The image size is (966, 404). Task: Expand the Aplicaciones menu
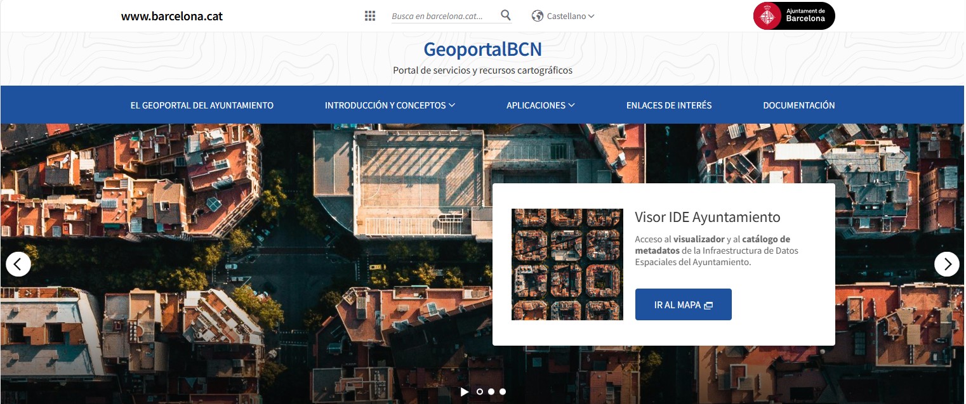540,105
